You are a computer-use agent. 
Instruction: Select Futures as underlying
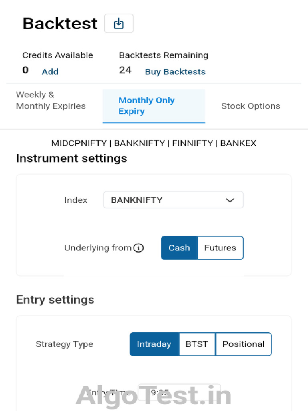pos(220,248)
